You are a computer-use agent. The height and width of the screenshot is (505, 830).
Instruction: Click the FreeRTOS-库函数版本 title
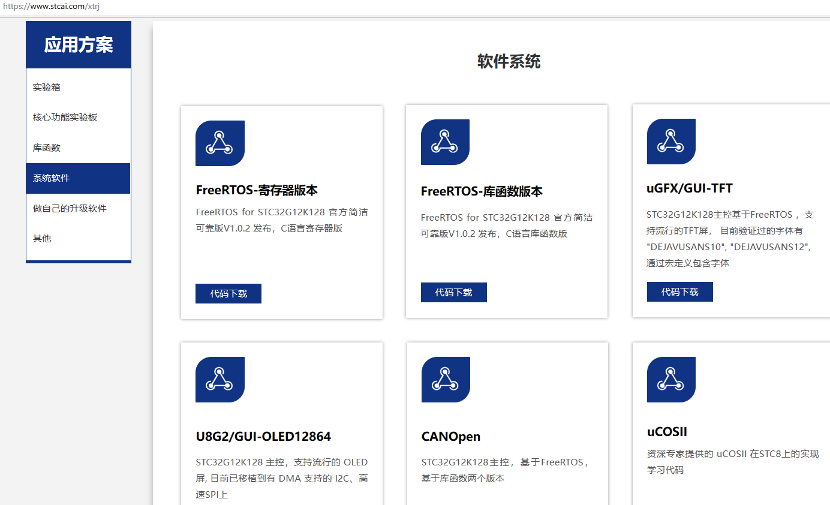(x=482, y=191)
